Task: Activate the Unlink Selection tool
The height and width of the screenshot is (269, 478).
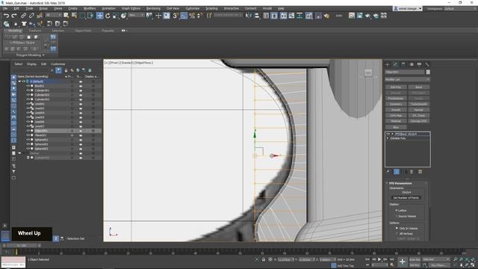Action: coord(31,16)
